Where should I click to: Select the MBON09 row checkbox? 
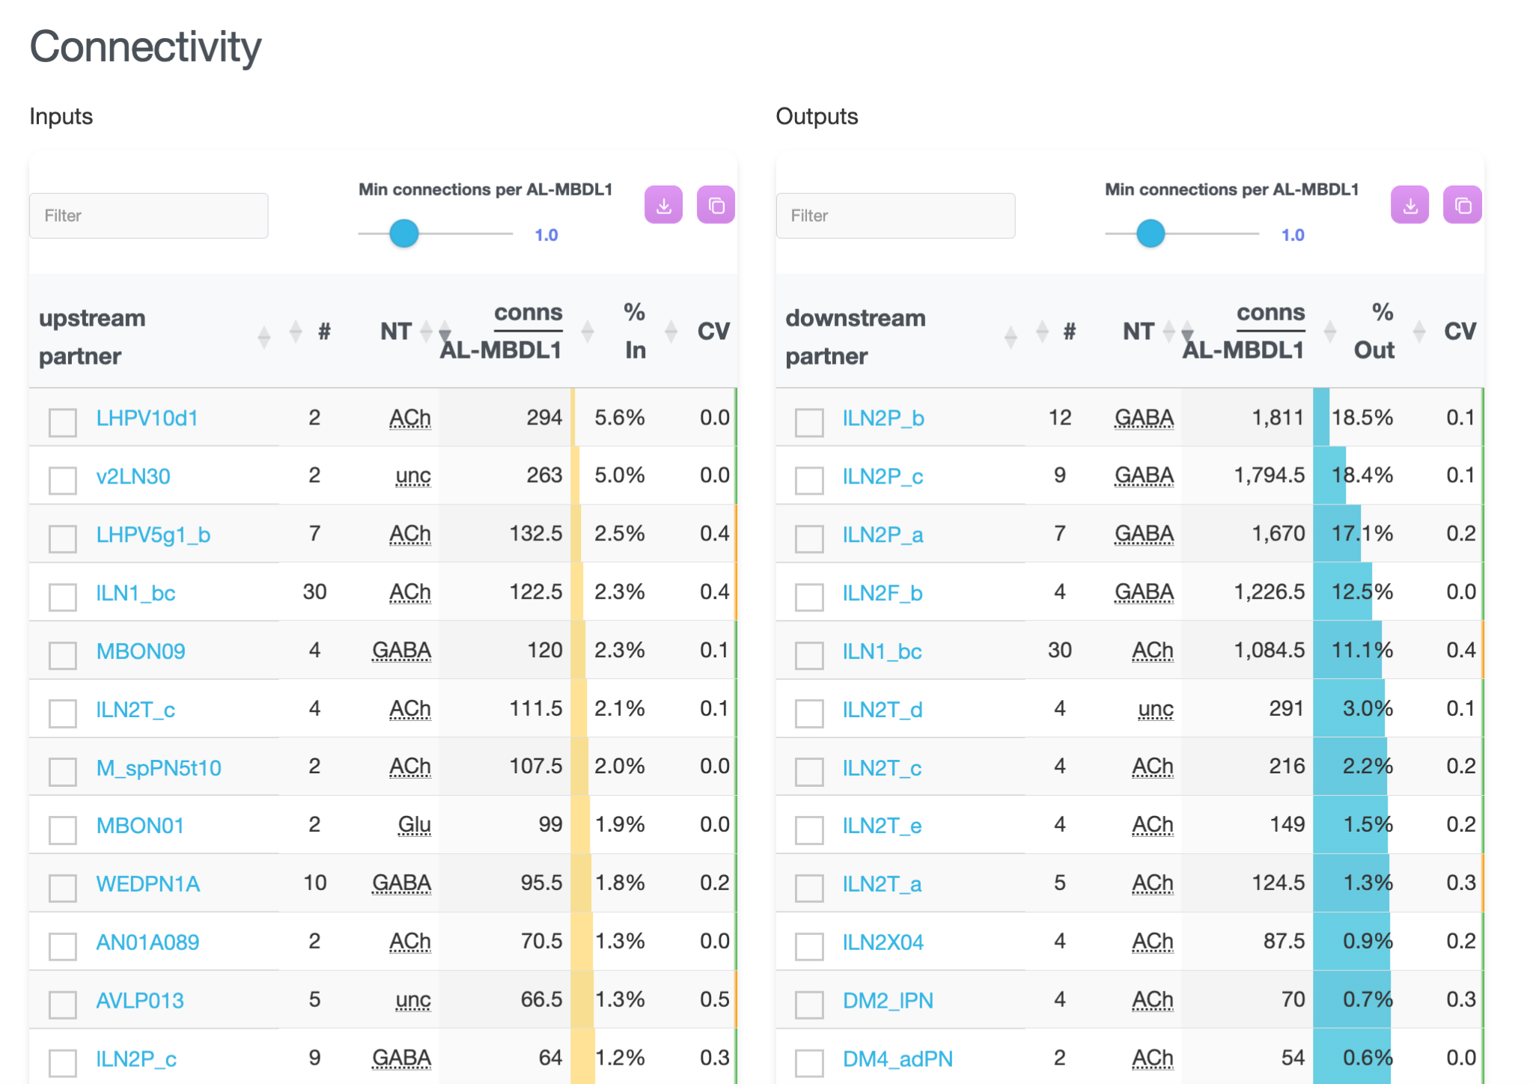63,656
